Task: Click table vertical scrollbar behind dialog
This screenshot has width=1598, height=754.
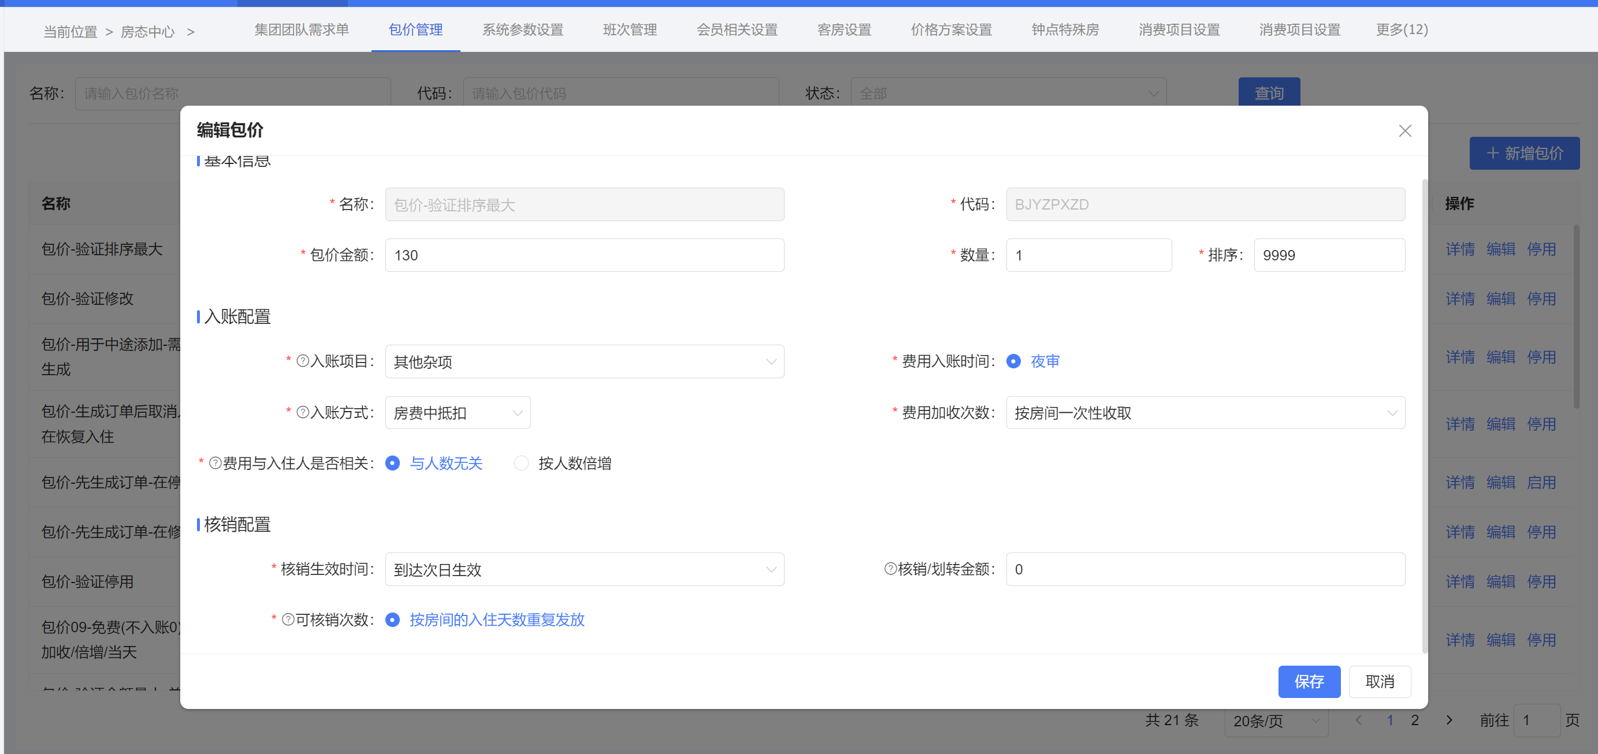Action: point(1576,316)
